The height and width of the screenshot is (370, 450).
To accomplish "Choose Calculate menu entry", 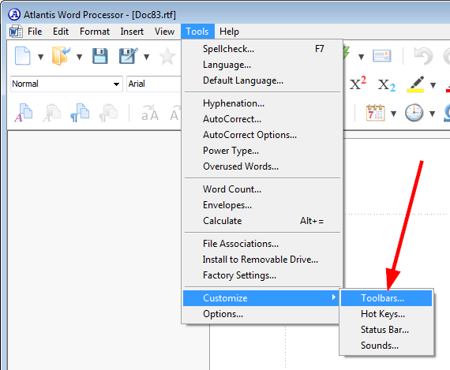I will (x=262, y=221).
